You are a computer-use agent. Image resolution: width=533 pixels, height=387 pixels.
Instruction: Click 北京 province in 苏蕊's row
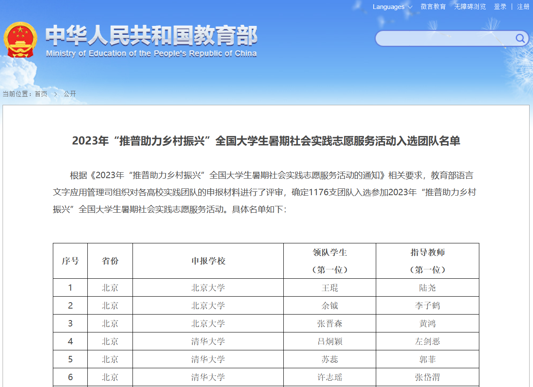click(110, 359)
